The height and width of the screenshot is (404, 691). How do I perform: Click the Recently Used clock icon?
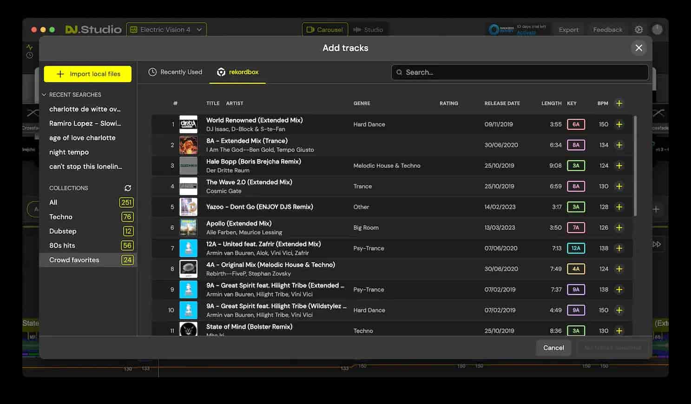152,72
